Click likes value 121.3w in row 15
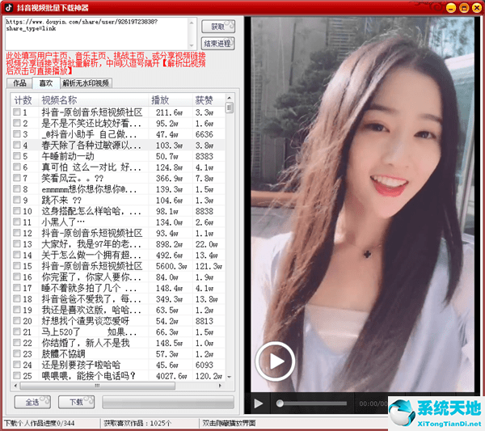The image size is (485, 431). [209, 266]
